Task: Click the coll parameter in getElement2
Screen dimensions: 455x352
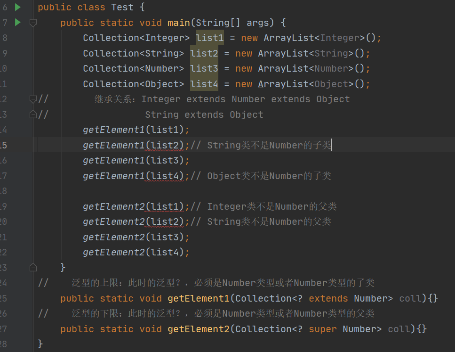Action: [399, 329]
